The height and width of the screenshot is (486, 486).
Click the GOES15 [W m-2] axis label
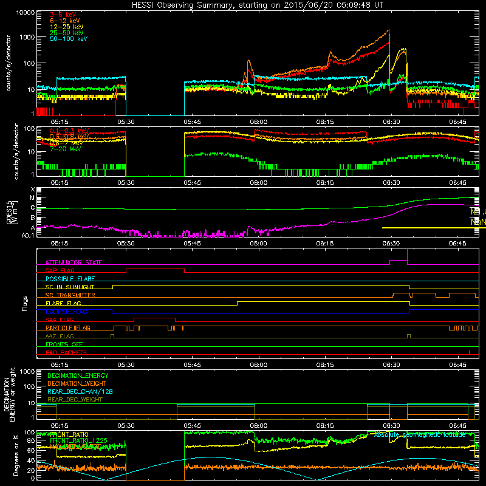point(12,212)
